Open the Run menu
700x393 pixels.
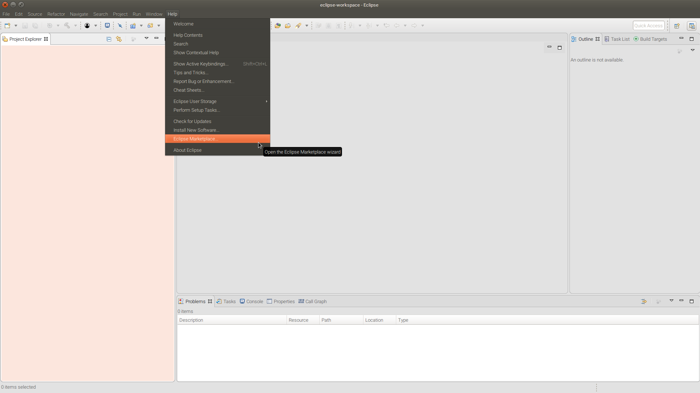tap(137, 14)
